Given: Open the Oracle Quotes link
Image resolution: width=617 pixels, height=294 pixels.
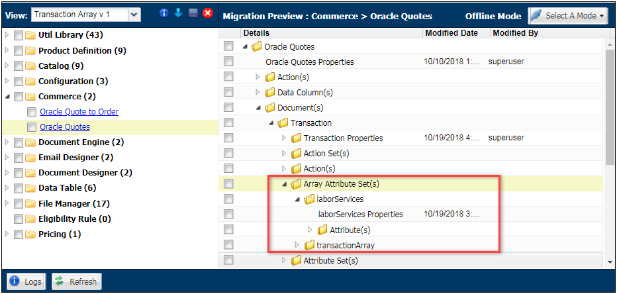Looking at the screenshot, I should (65, 127).
